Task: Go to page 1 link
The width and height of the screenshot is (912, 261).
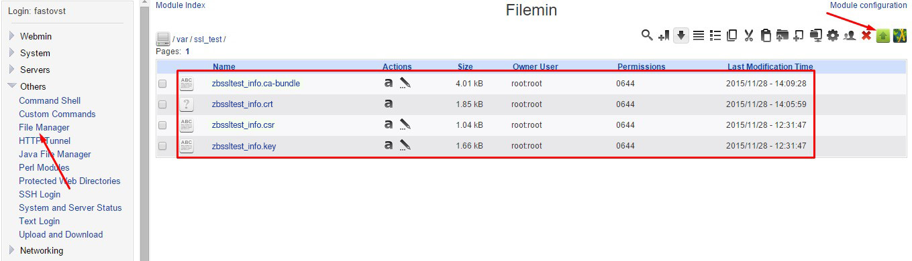Action: [187, 51]
